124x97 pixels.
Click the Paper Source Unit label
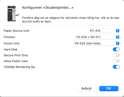point(17,31)
